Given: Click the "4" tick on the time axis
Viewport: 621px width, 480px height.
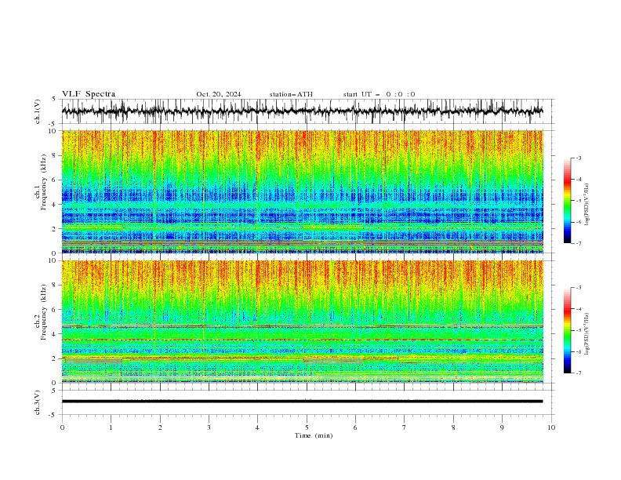Looking at the screenshot, I should (257, 427).
